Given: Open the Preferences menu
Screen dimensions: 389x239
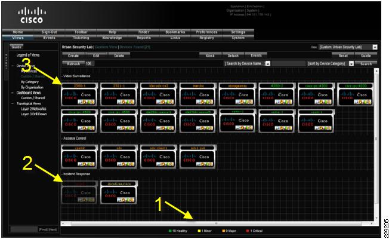Looking at the screenshot, I should tap(206, 32).
